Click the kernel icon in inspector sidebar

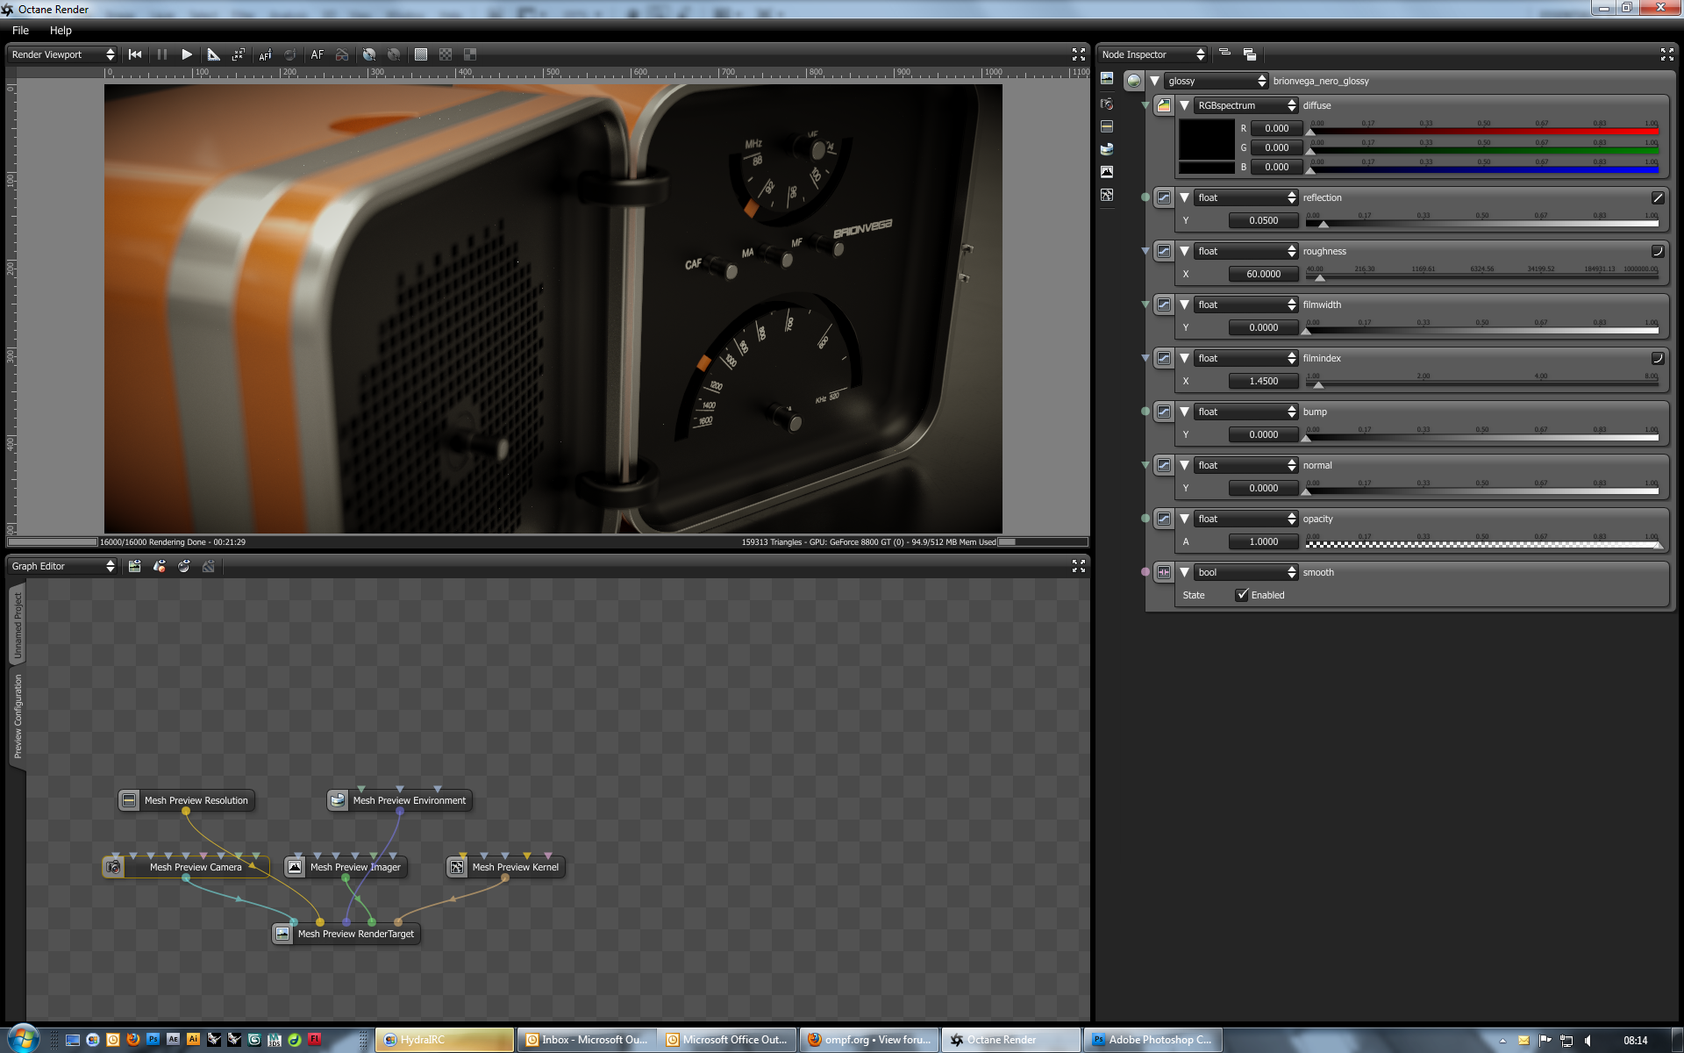pyautogui.click(x=1107, y=195)
